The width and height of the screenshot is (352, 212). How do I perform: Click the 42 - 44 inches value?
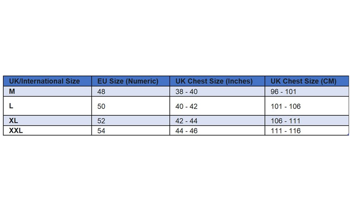187,121
